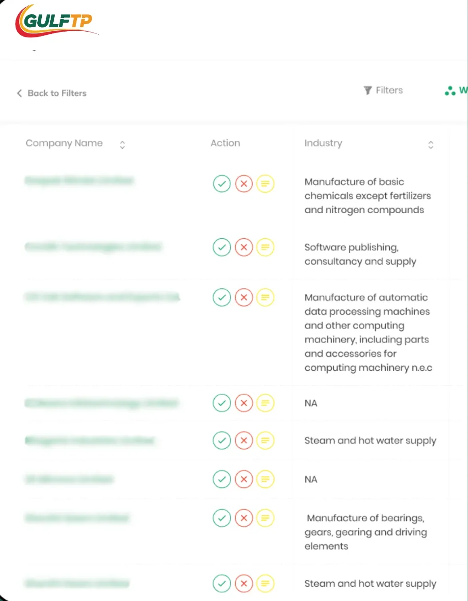
Task: Approve the bearings and gears manufacturer
Action: click(222, 518)
